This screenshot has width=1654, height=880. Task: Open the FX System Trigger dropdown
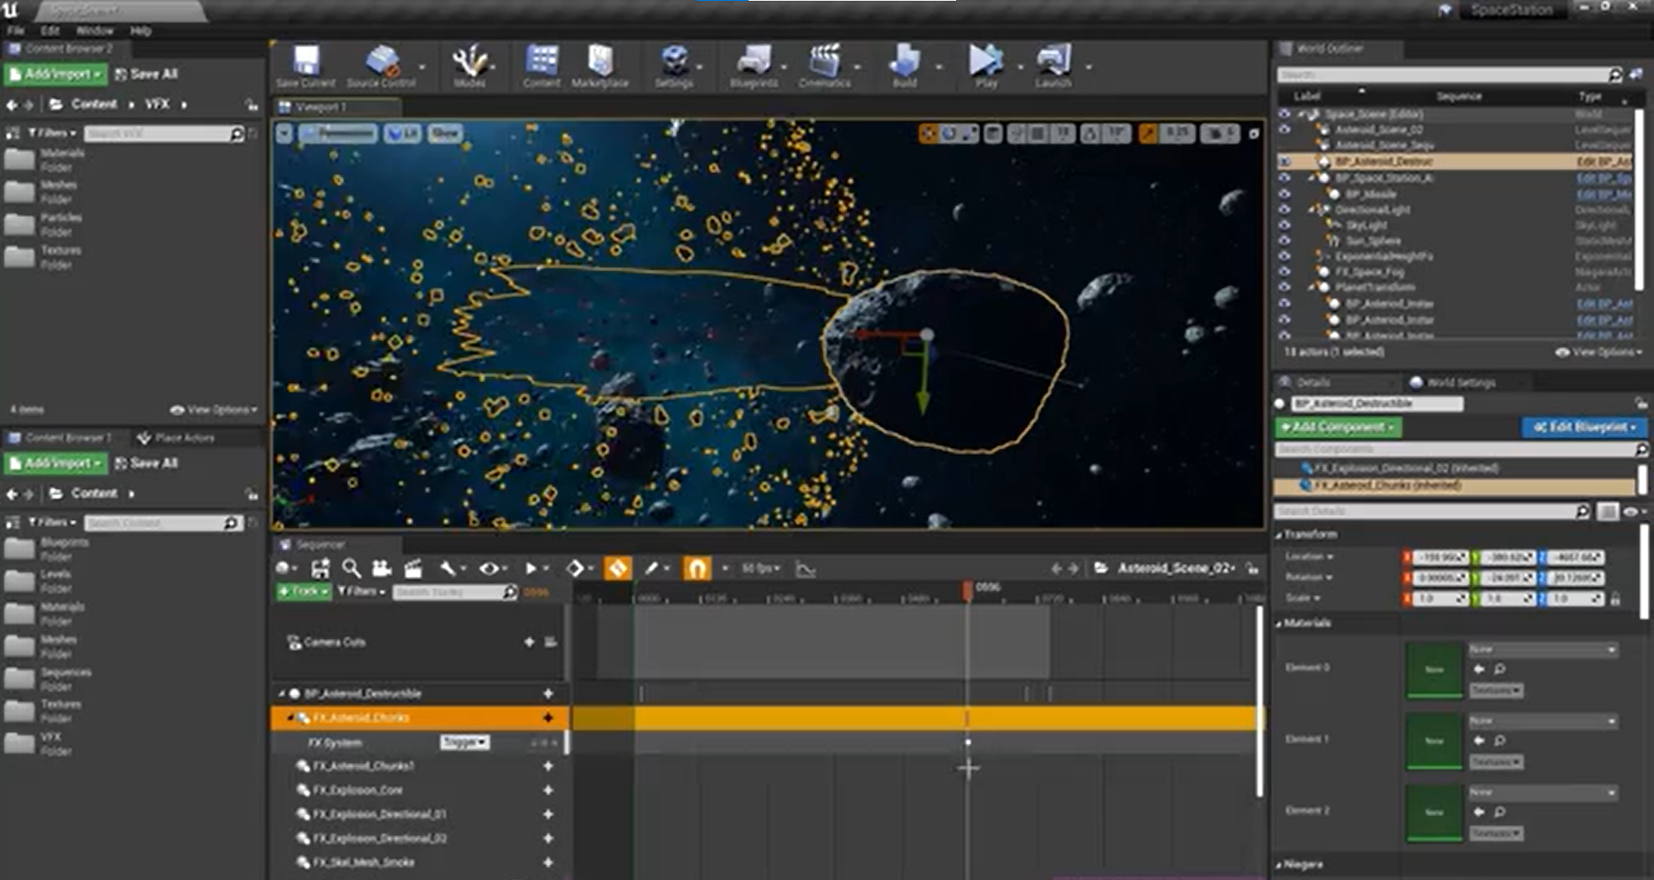[465, 742]
